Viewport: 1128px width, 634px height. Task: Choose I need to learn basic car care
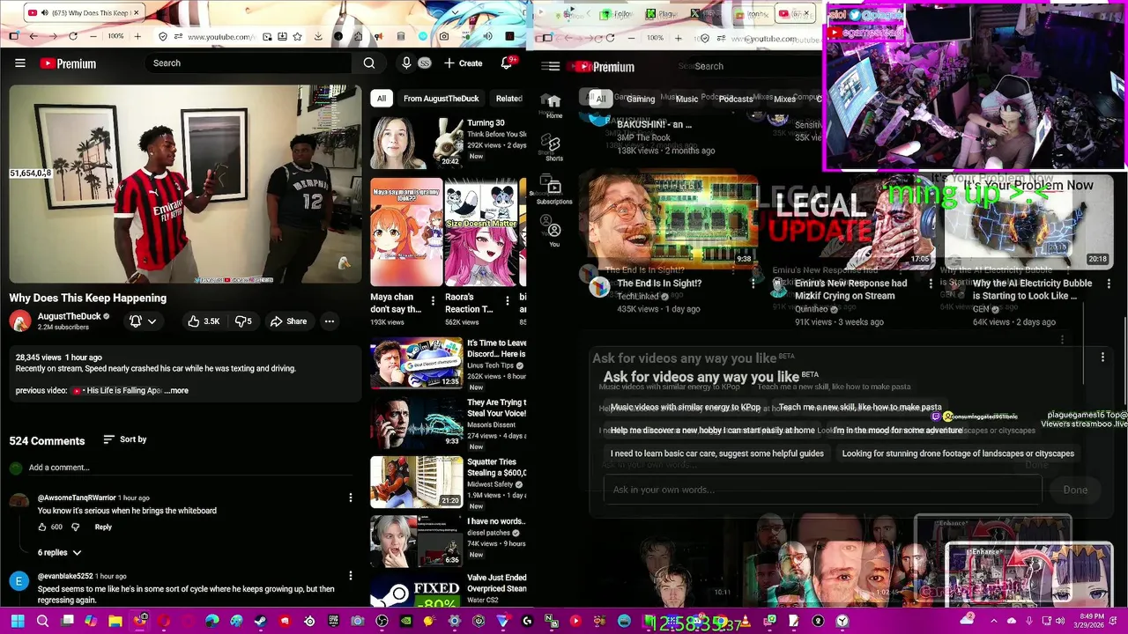click(x=717, y=453)
